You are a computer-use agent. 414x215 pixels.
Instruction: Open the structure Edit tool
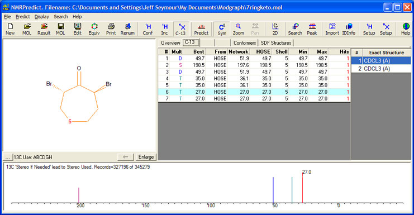pos(77,29)
